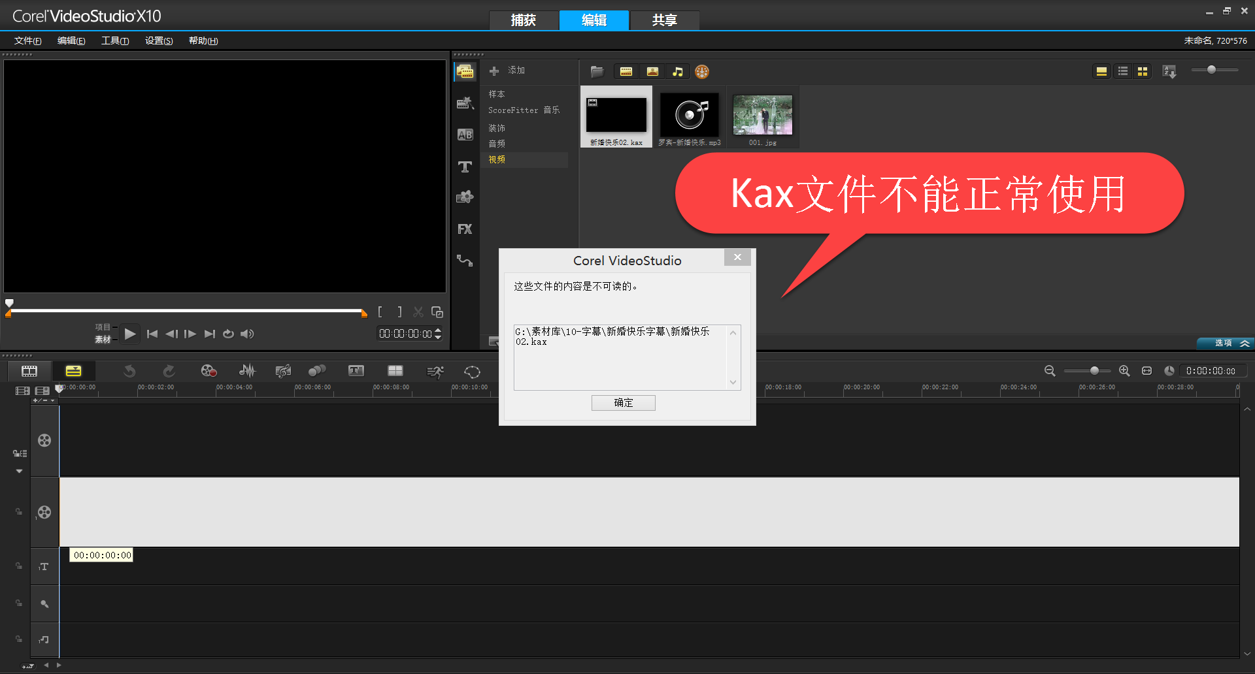Viewport: 1255px width, 674px height.
Task: Click the timeline Redo icon
Action: pos(169,371)
